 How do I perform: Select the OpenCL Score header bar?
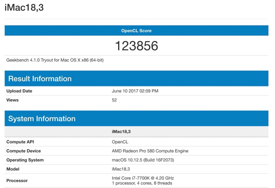136,30
